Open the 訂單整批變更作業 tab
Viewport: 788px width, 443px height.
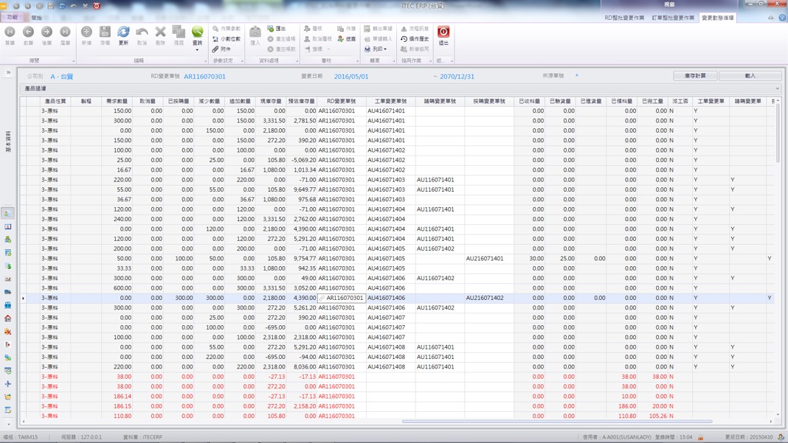click(672, 18)
